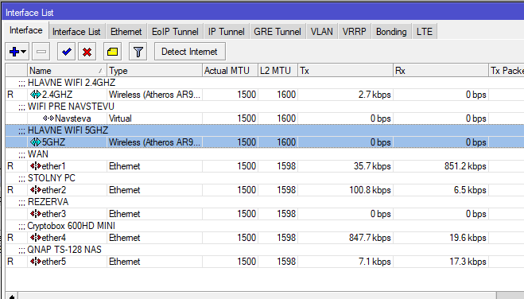Select the Navsteva interface name
Screen dimensions: 524x299
point(73,118)
